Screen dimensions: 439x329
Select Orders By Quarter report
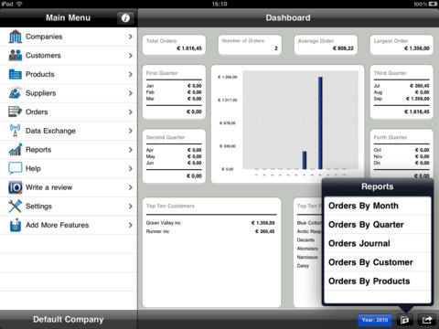(378, 225)
